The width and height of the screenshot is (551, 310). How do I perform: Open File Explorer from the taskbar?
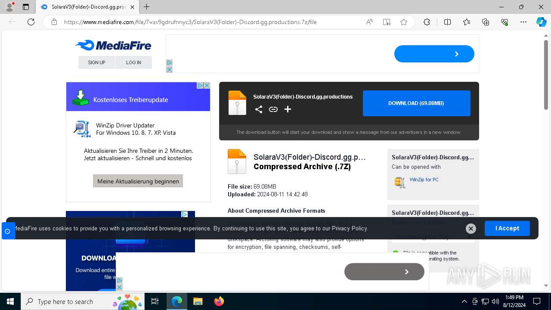coord(198,301)
